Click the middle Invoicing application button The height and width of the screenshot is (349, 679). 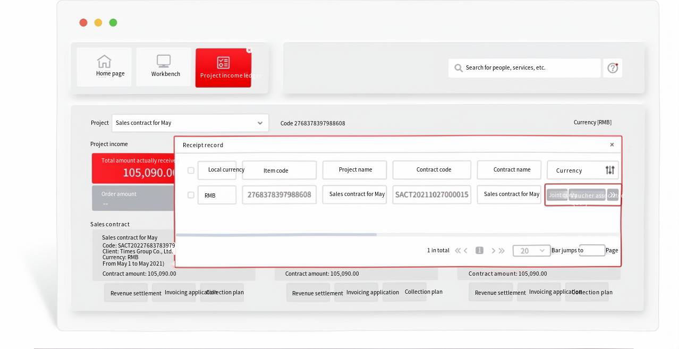pos(372,292)
